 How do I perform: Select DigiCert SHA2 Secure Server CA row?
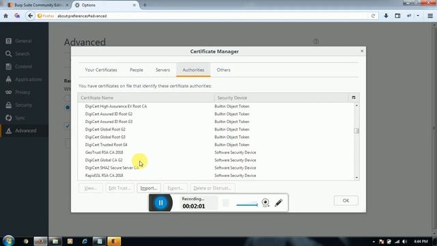pos(216,167)
